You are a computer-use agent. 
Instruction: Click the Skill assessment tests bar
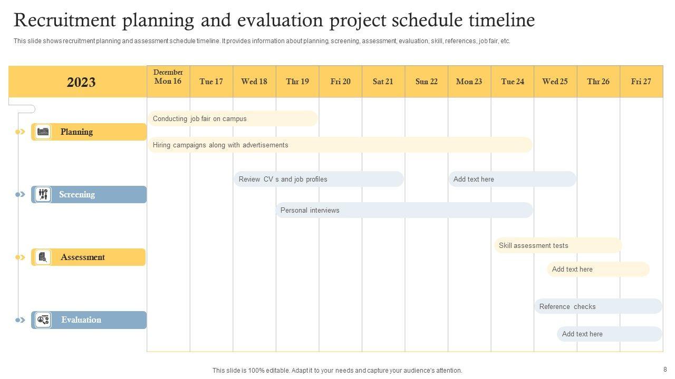coord(558,246)
